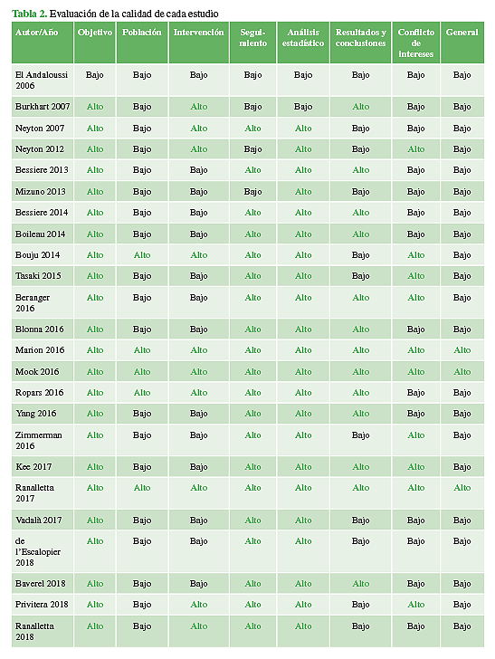
Task: Select the Zimmerman 2016 row label
Action: point(38,441)
